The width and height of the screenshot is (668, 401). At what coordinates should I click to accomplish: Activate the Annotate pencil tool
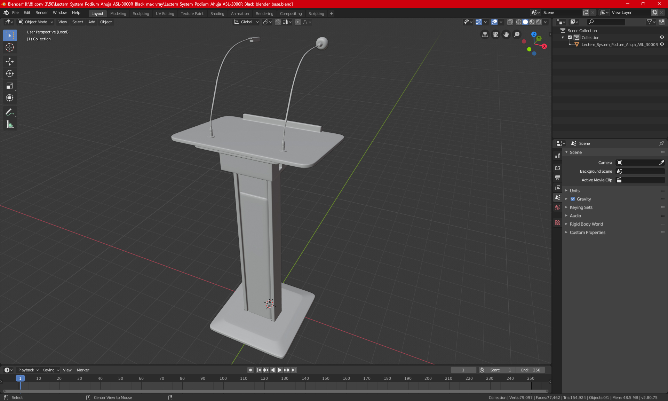tap(10, 112)
